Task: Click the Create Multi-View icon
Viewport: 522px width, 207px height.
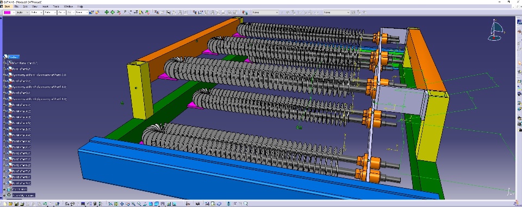Action: [x=151, y=204]
